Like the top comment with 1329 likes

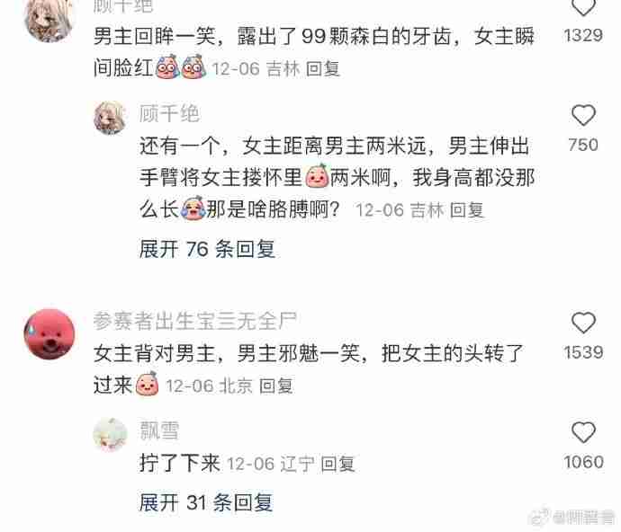coord(583,7)
